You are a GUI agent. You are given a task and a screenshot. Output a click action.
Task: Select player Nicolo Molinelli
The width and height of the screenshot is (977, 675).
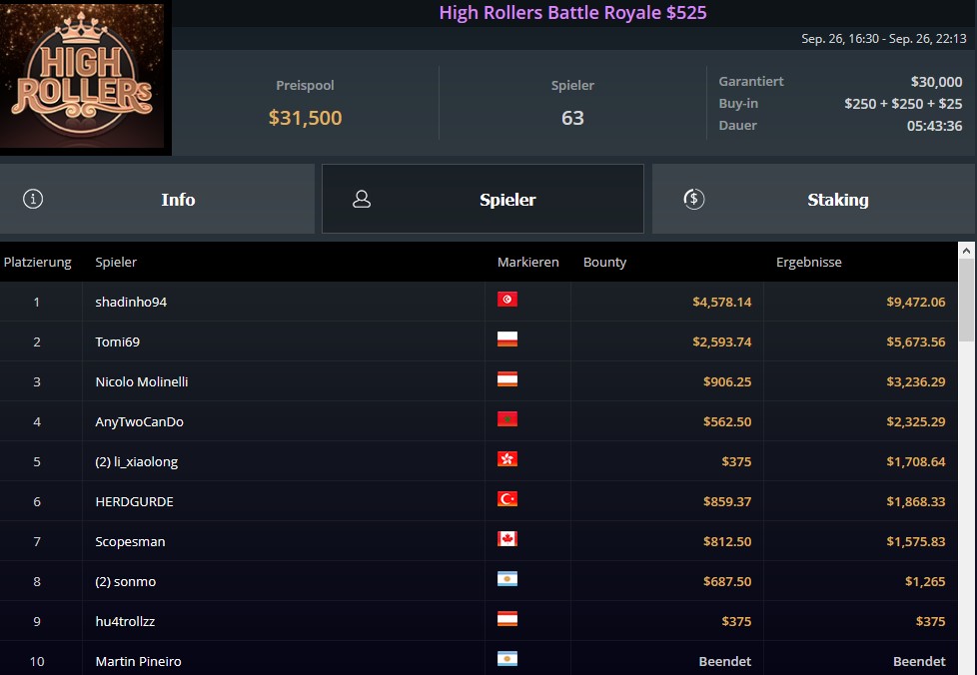click(142, 381)
